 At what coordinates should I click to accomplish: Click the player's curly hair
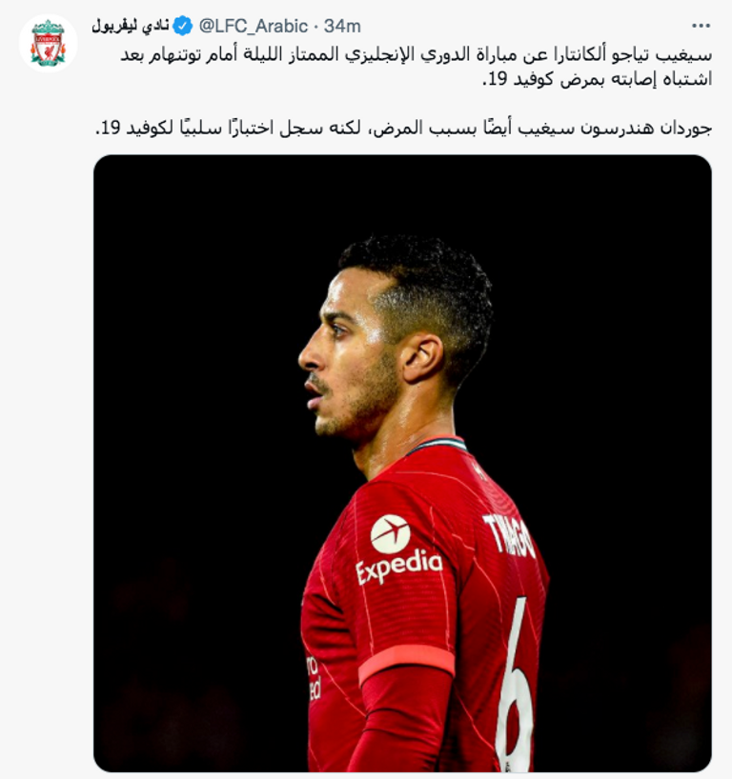tap(422, 289)
